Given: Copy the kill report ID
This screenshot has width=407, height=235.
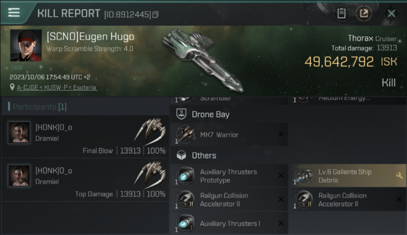Looking at the screenshot, I should pos(156,14).
